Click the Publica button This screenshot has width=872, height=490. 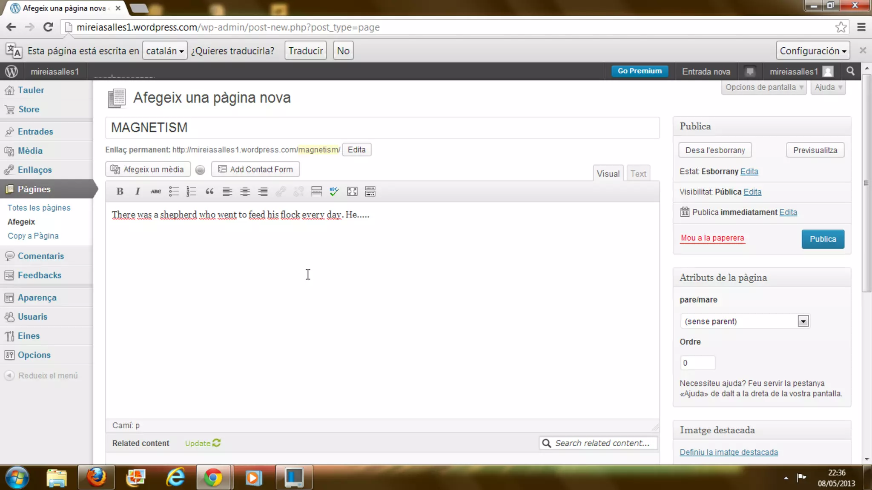pos(823,239)
